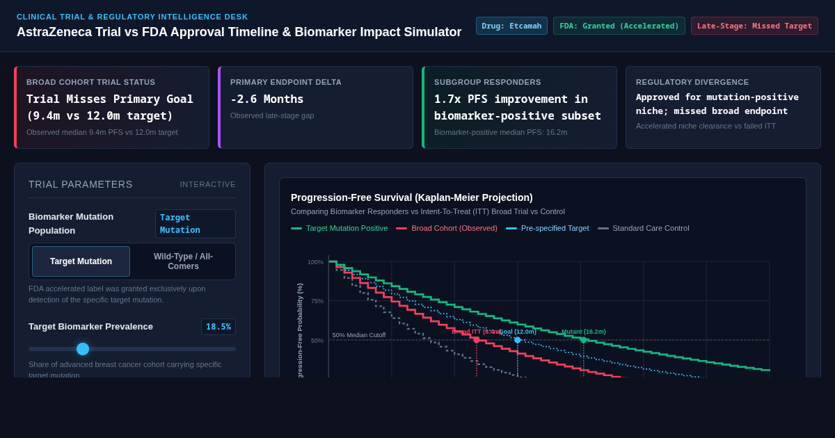Open the Regulatory Divergence card
This screenshot has width=835, height=438.
pos(723,107)
